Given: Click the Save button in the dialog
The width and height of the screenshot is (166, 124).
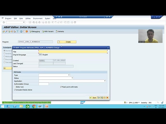Looking at the screenshot, I should coord(93,98).
